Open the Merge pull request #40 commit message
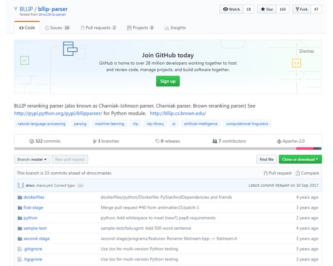Viewport: 333px width, 266px height. click(x=150, y=207)
